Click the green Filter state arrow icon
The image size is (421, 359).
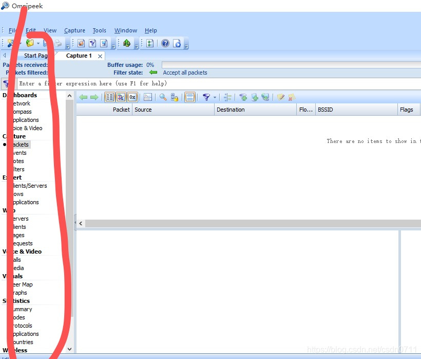[x=153, y=73]
